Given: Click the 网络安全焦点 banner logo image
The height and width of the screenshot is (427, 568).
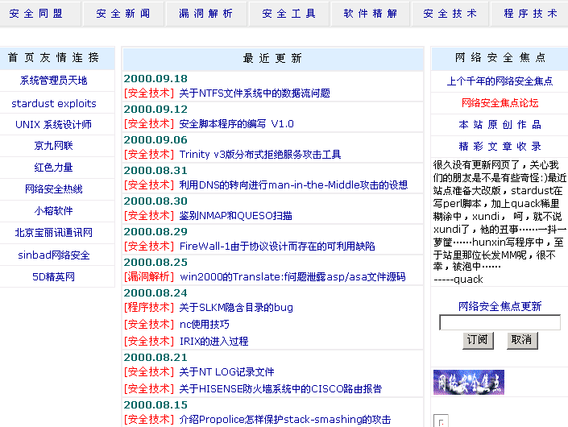Looking at the screenshot, I should click(x=469, y=382).
